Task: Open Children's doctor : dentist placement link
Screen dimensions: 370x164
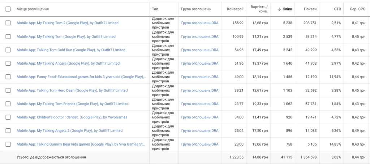Action: point(72,117)
